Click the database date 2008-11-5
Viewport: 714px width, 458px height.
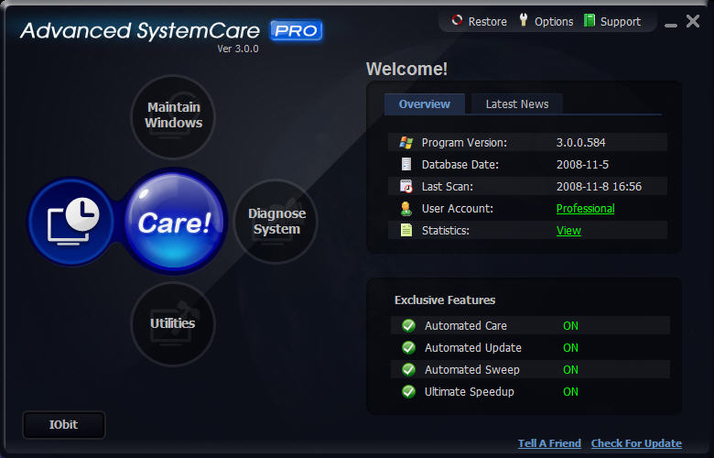[582, 165]
